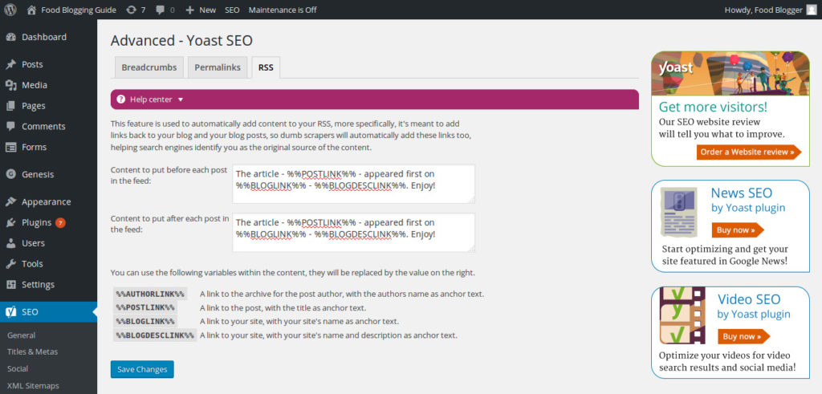Focus the content before each post field

(354, 184)
